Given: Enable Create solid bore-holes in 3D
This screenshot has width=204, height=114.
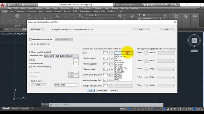Looking at the screenshot, I should pos(31,67).
